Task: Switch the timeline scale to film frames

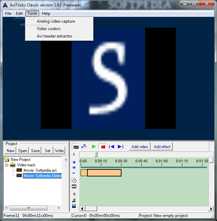Action: 74,187
